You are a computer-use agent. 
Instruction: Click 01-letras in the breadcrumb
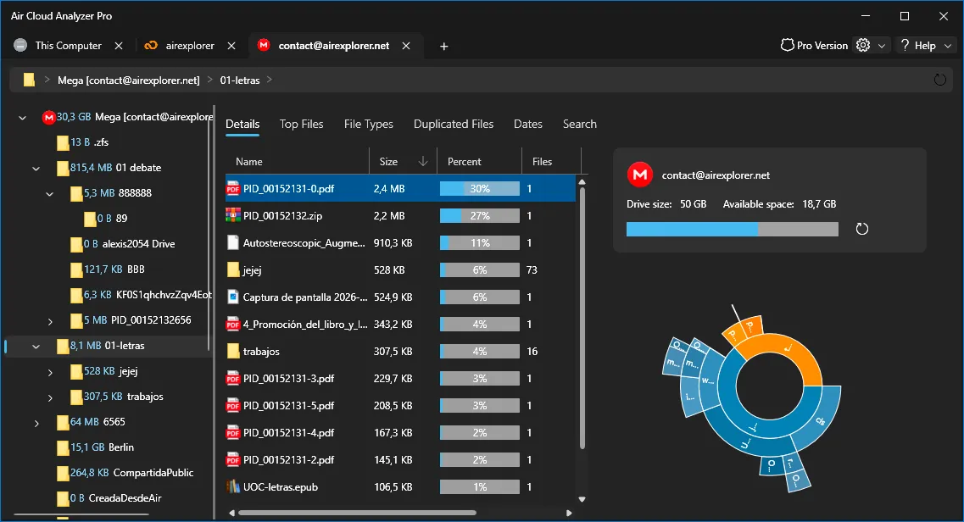(240, 80)
